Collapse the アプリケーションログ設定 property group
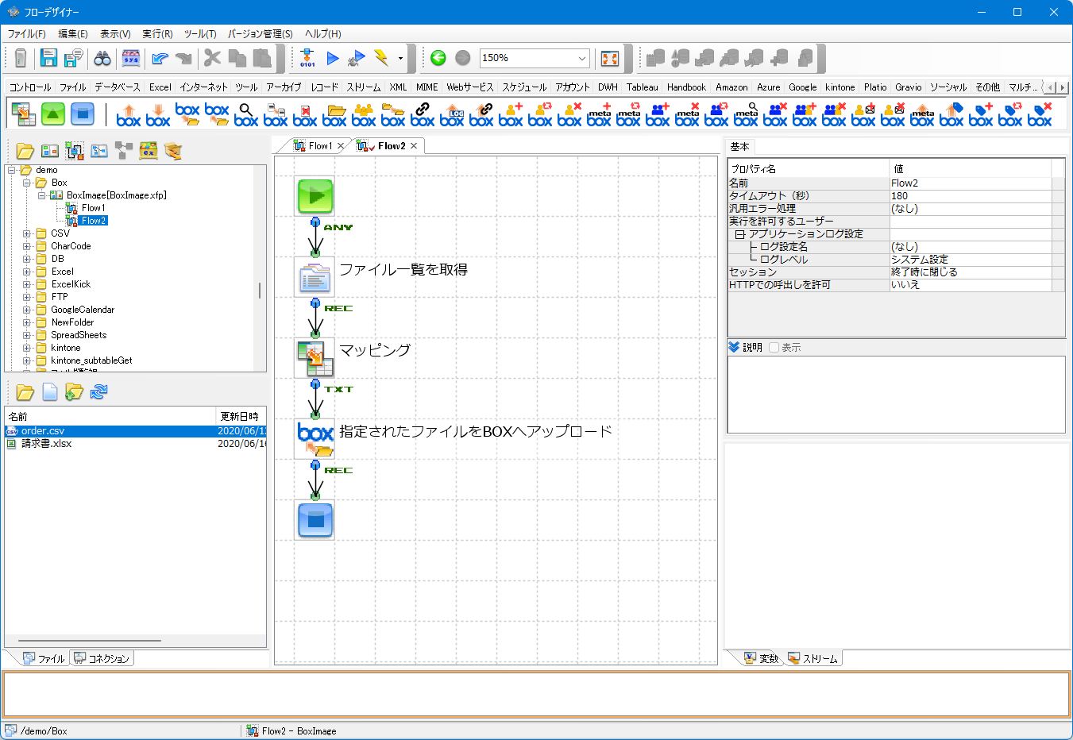This screenshot has width=1073, height=740. 739,234
